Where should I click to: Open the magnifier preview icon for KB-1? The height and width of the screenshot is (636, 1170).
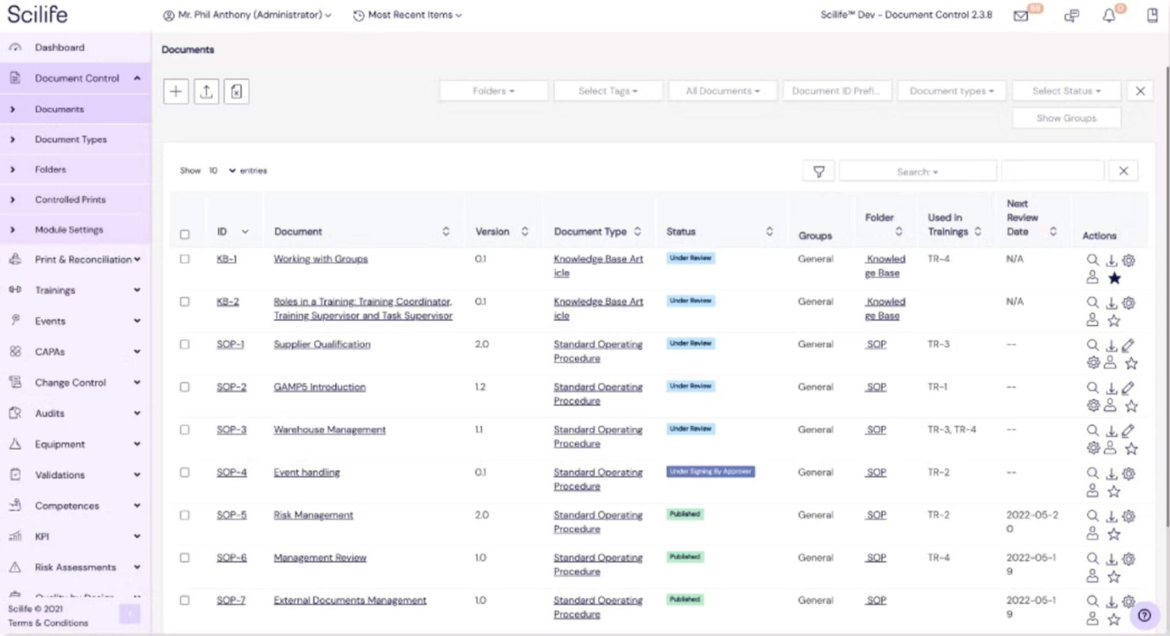pyautogui.click(x=1093, y=259)
